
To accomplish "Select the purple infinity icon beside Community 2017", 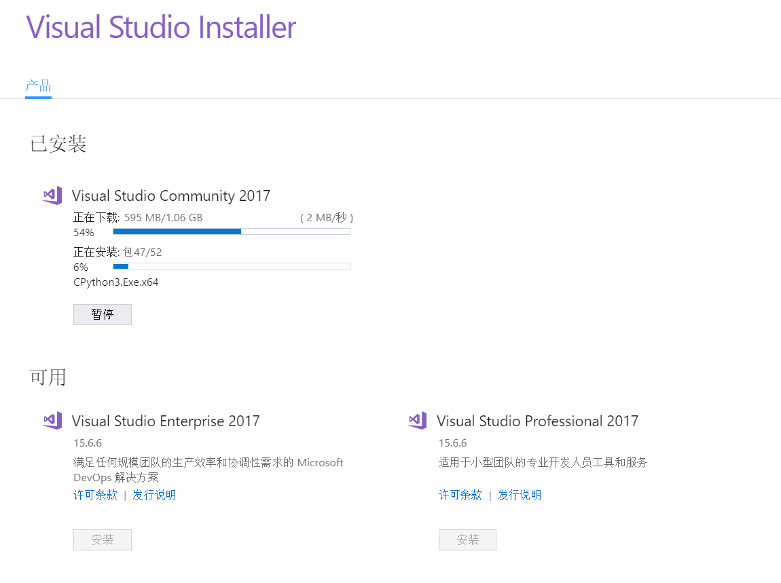I will click(x=52, y=195).
